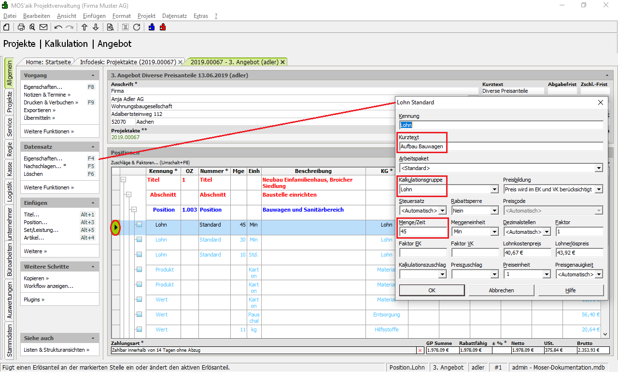618x372 pixels.
Task: Click the new document toolbar icon
Action: click(6, 27)
